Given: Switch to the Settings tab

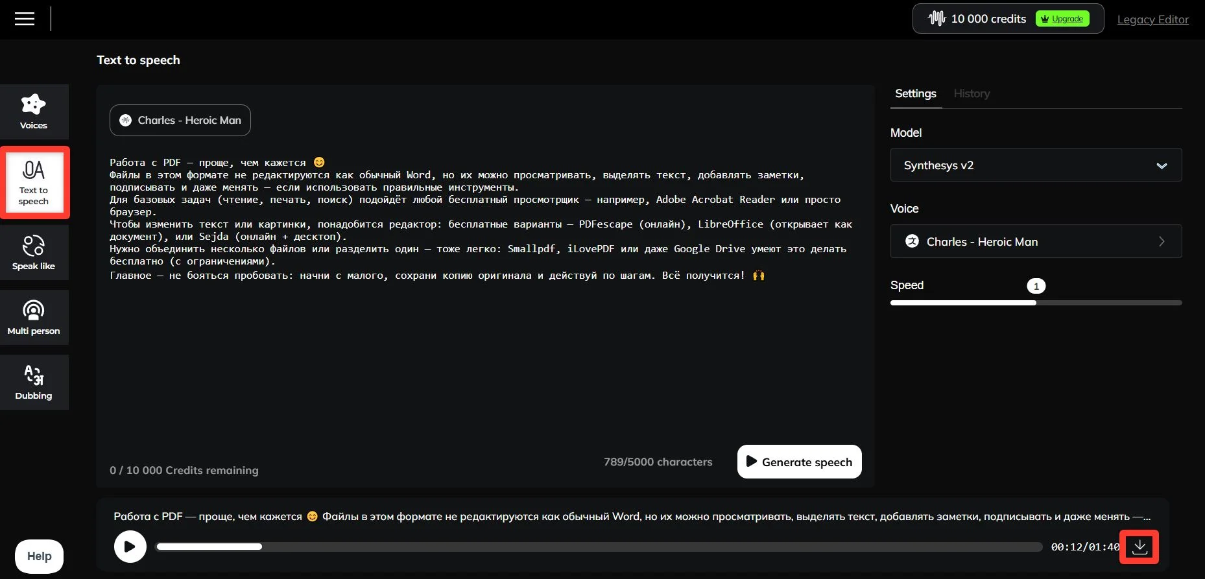Looking at the screenshot, I should (915, 94).
